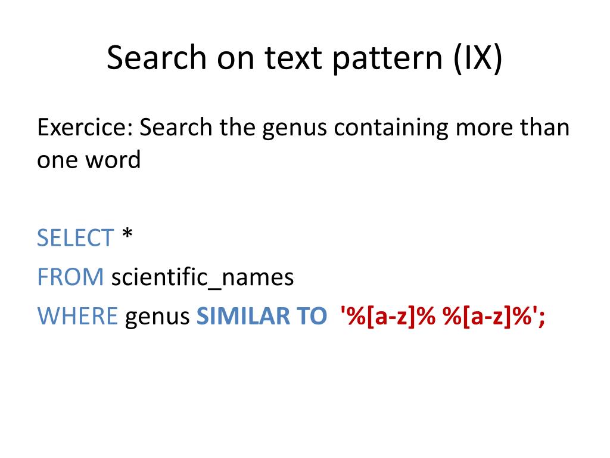The image size is (610, 458).
Task: Click the asterisk after SELECT
Action: point(127,234)
